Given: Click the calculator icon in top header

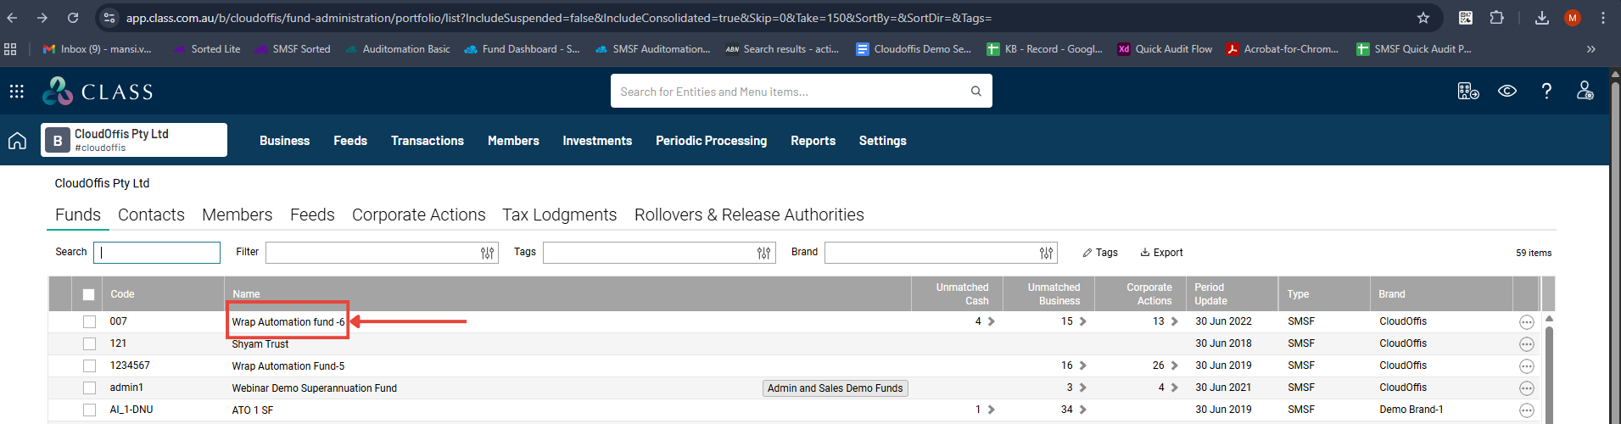Looking at the screenshot, I should 1467,92.
